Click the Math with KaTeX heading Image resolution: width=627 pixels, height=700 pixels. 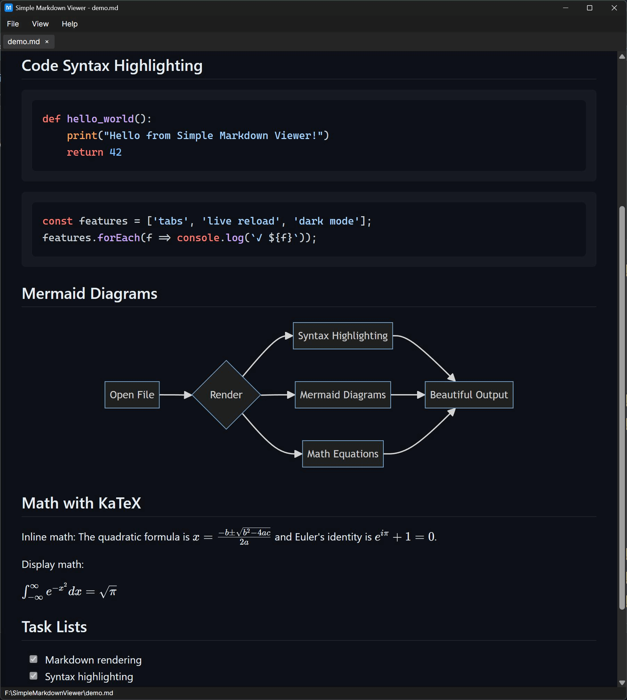[x=81, y=503]
